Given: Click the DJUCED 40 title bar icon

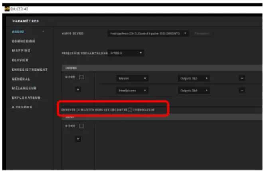Looking at the screenshot, I should point(7,9).
